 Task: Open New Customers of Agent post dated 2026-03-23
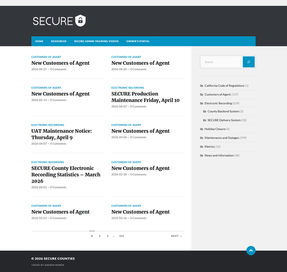click(60, 212)
